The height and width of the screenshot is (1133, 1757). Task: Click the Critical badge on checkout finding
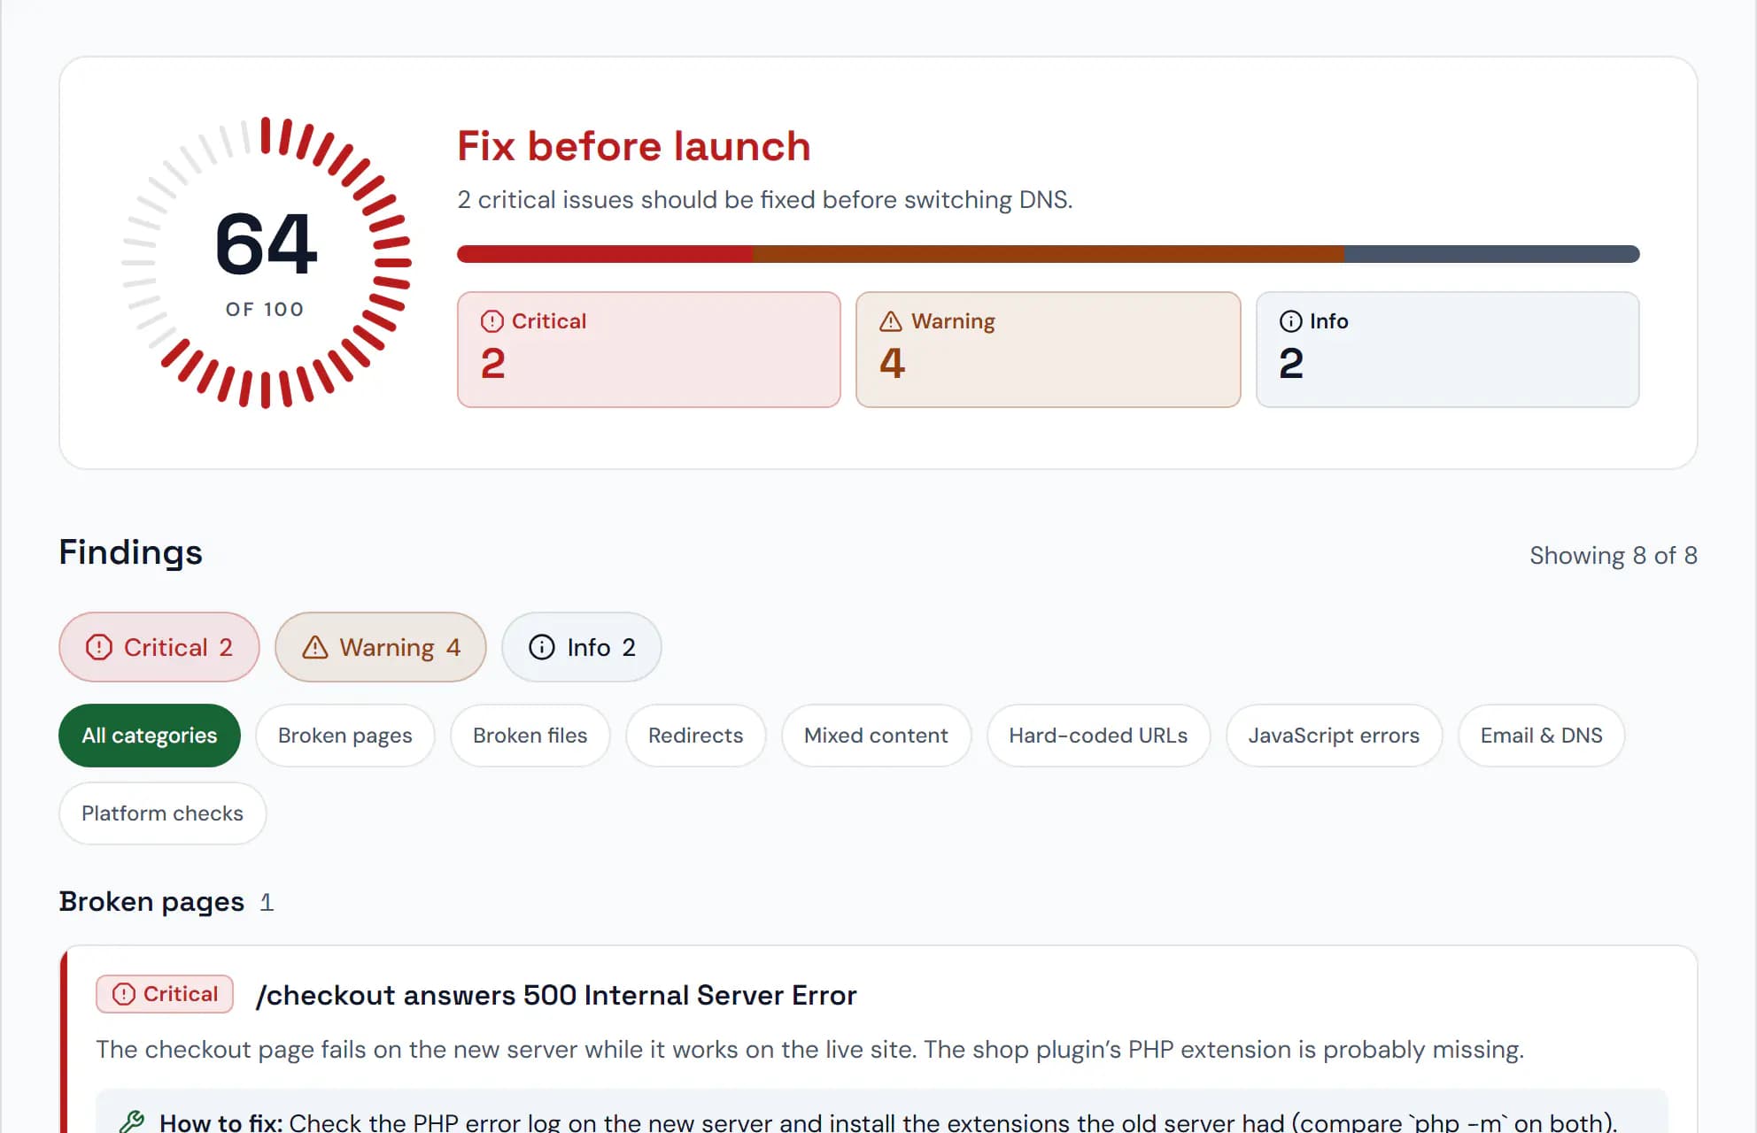[165, 994]
